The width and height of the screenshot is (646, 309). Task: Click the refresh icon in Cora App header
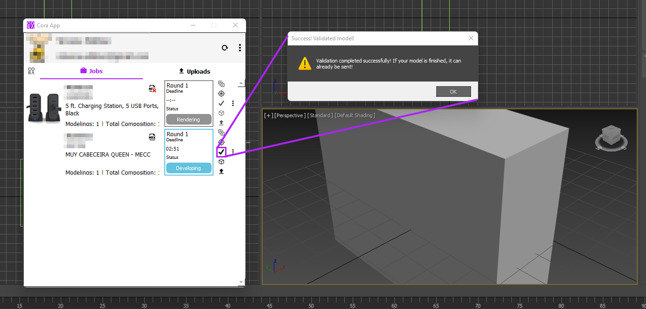pos(225,48)
